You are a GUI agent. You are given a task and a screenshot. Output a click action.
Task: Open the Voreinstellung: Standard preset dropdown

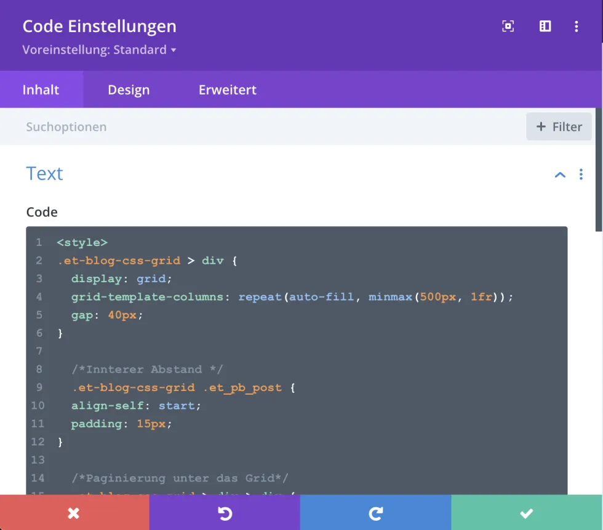tap(100, 50)
